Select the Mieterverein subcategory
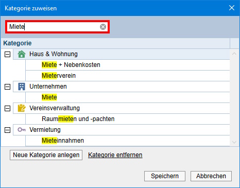 tap(128, 76)
